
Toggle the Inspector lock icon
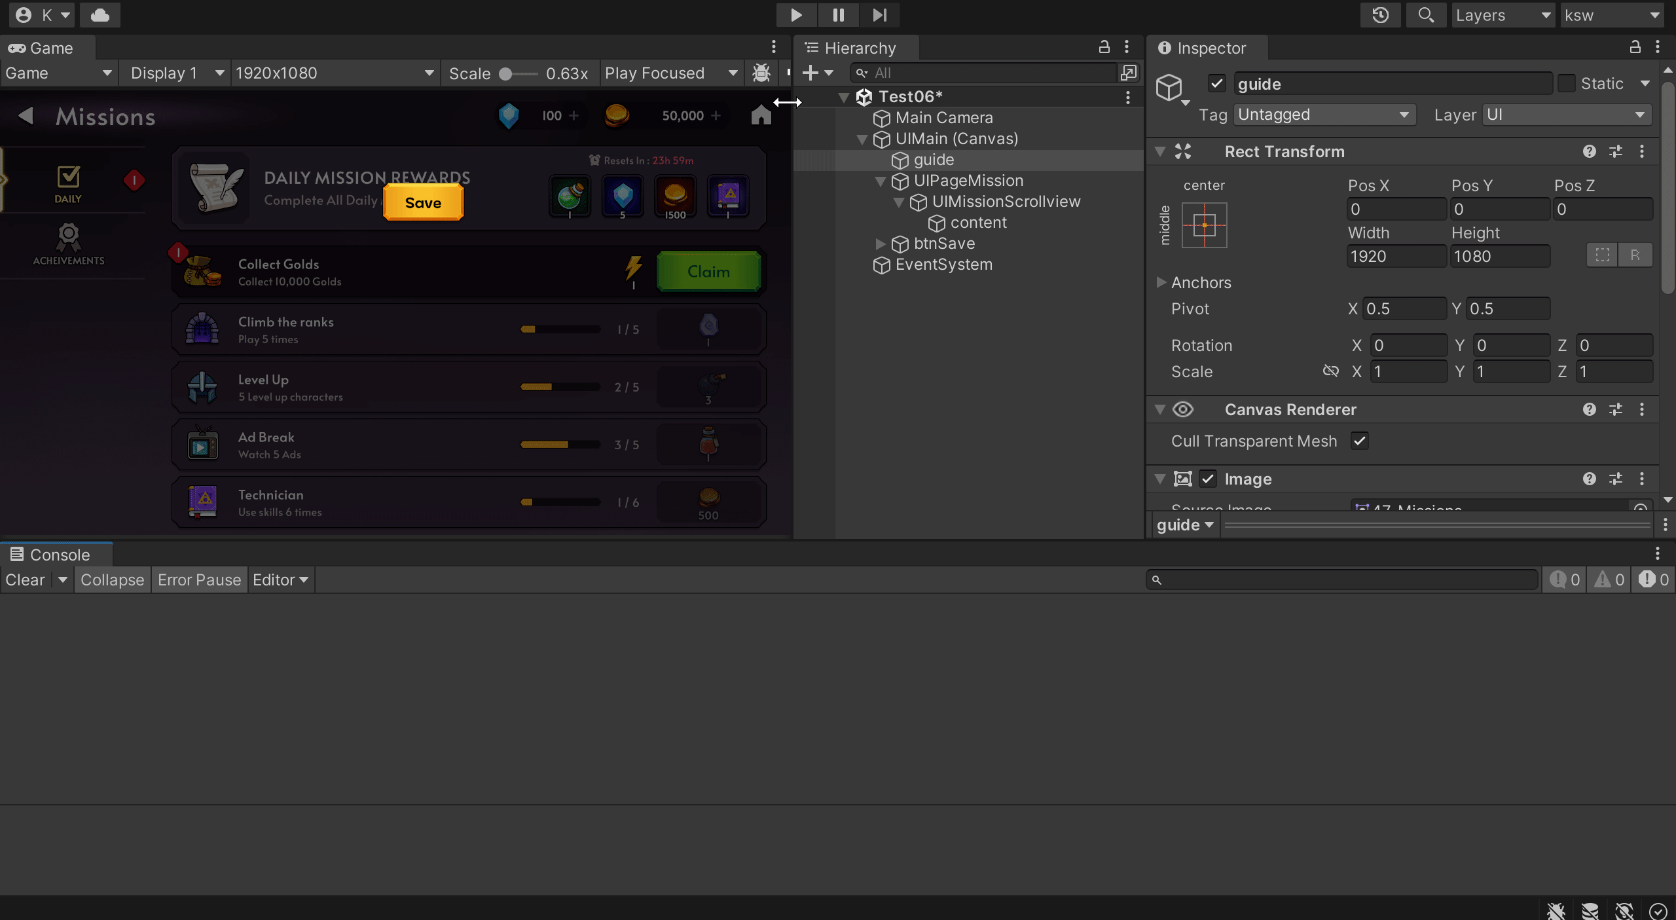tap(1635, 47)
